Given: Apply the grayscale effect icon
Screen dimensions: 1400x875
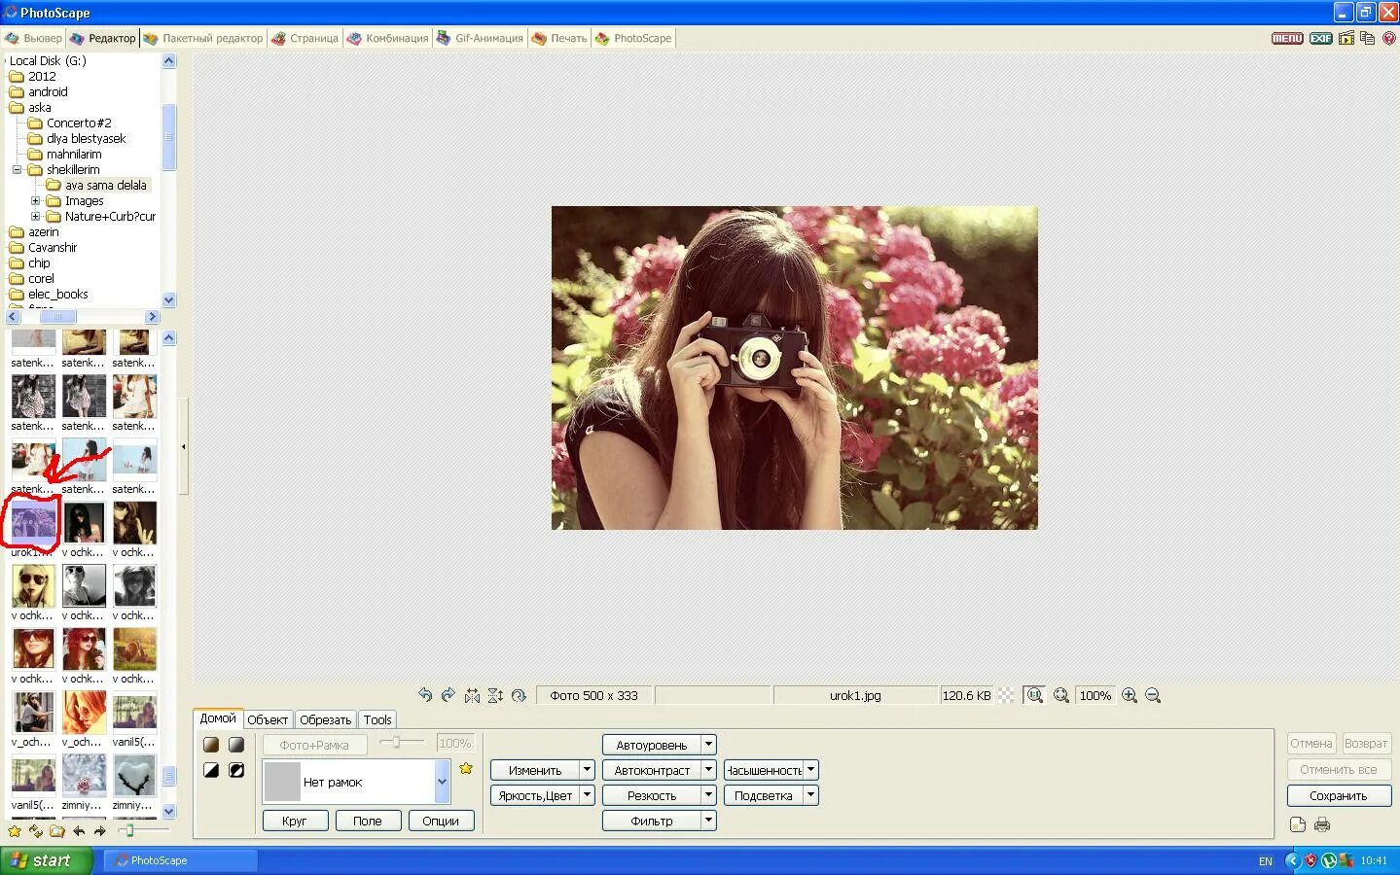Looking at the screenshot, I should point(236,745).
